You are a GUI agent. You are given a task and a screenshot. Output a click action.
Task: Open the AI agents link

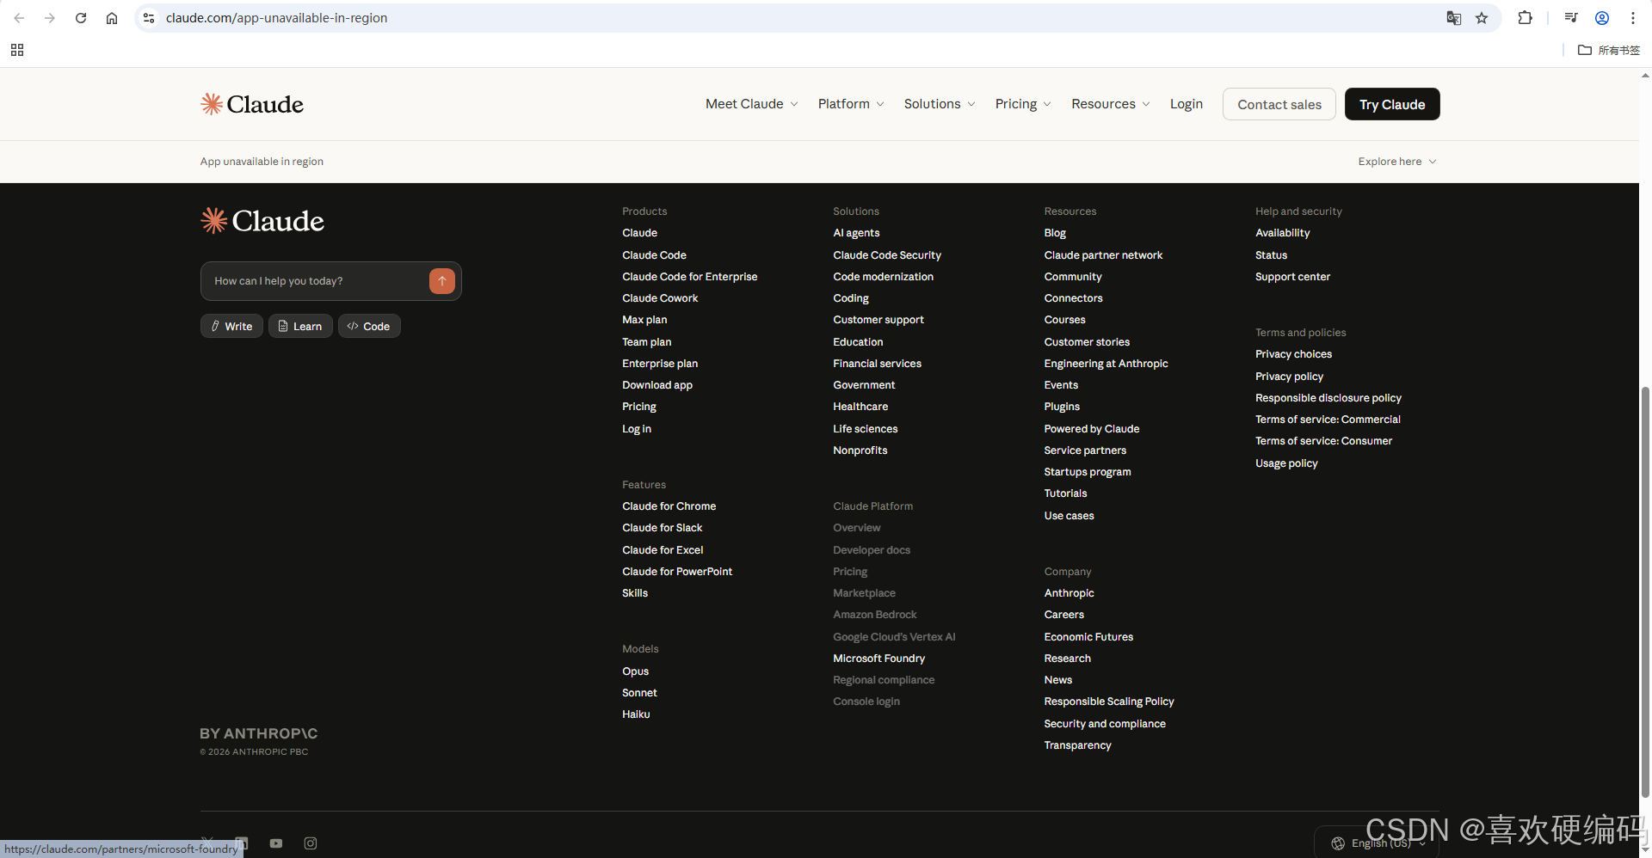pyautogui.click(x=856, y=233)
